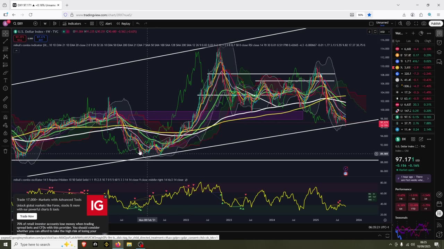This screenshot has width=444, height=249.
Task: Activate the zoom in tool
Action: 5,107
